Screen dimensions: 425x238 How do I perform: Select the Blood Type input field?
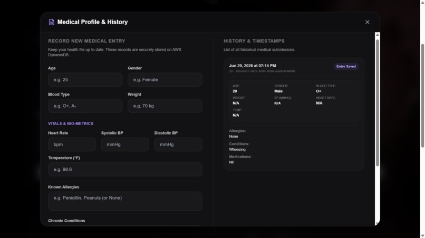(85, 106)
